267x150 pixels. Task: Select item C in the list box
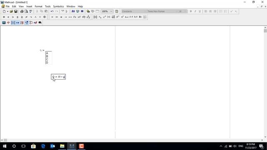47,60
